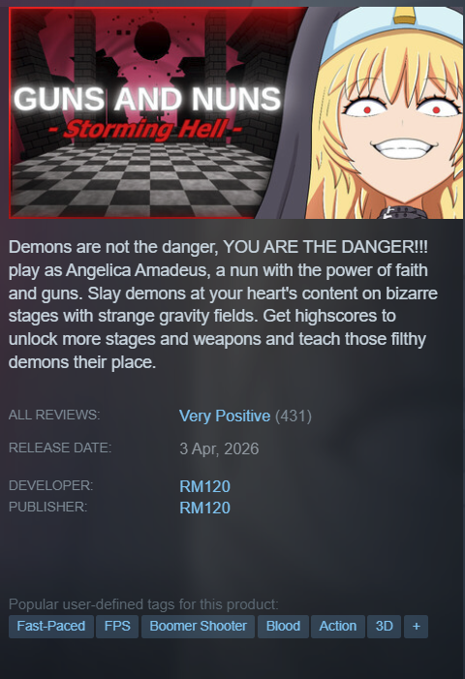
Task: Click the review count (431)
Action: [x=294, y=416]
